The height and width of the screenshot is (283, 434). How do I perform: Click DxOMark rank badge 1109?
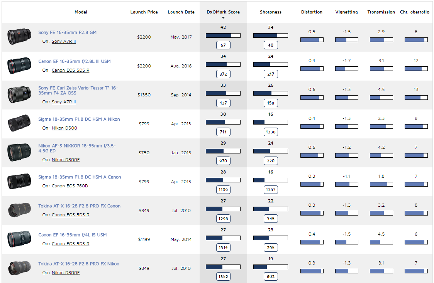(223, 190)
